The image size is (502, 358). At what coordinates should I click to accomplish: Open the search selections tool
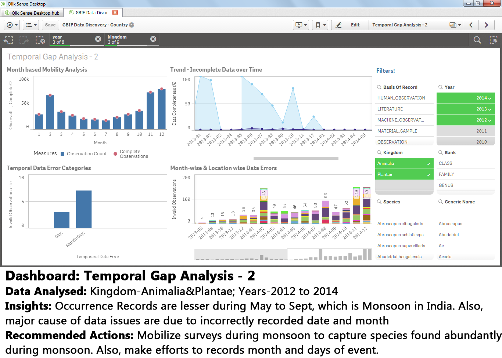tap(477, 40)
